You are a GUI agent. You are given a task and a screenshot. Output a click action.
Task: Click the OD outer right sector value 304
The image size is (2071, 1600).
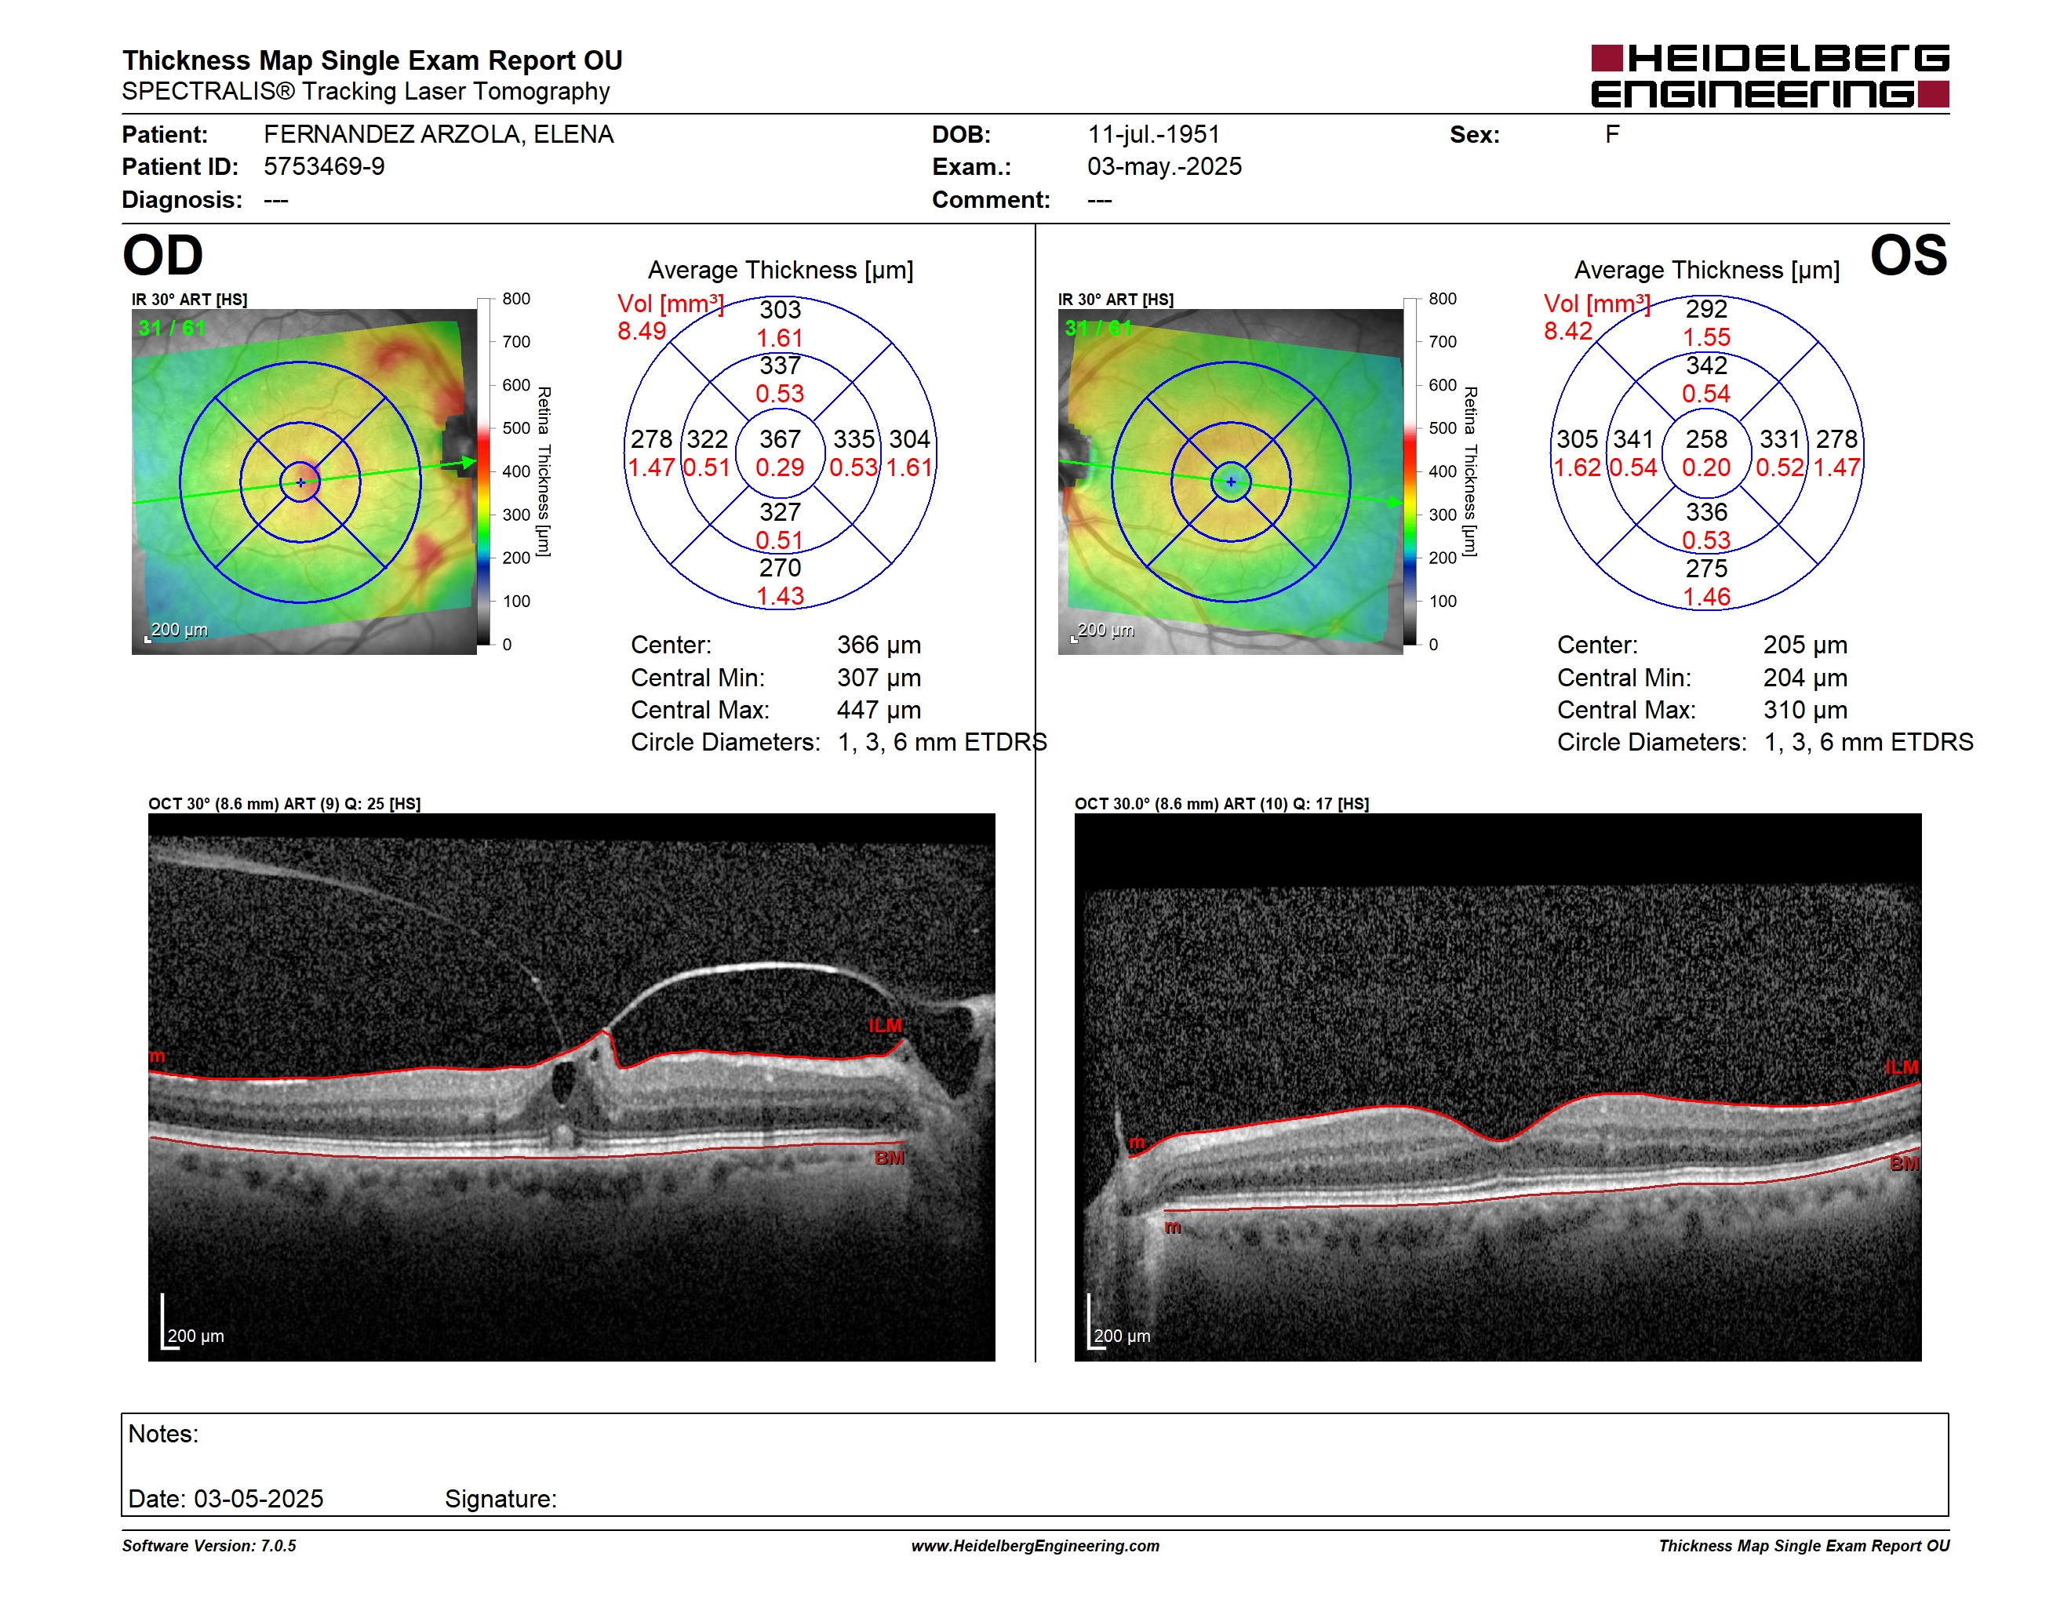(x=909, y=439)
